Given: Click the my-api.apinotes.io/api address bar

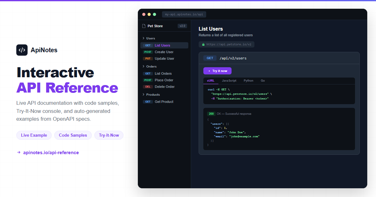Looking at the screenshot, I should click(x=184, y=14).
